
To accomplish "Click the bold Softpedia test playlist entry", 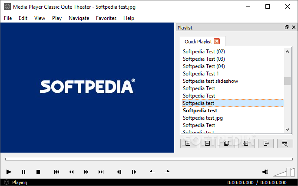I will (x=232, y=111).
